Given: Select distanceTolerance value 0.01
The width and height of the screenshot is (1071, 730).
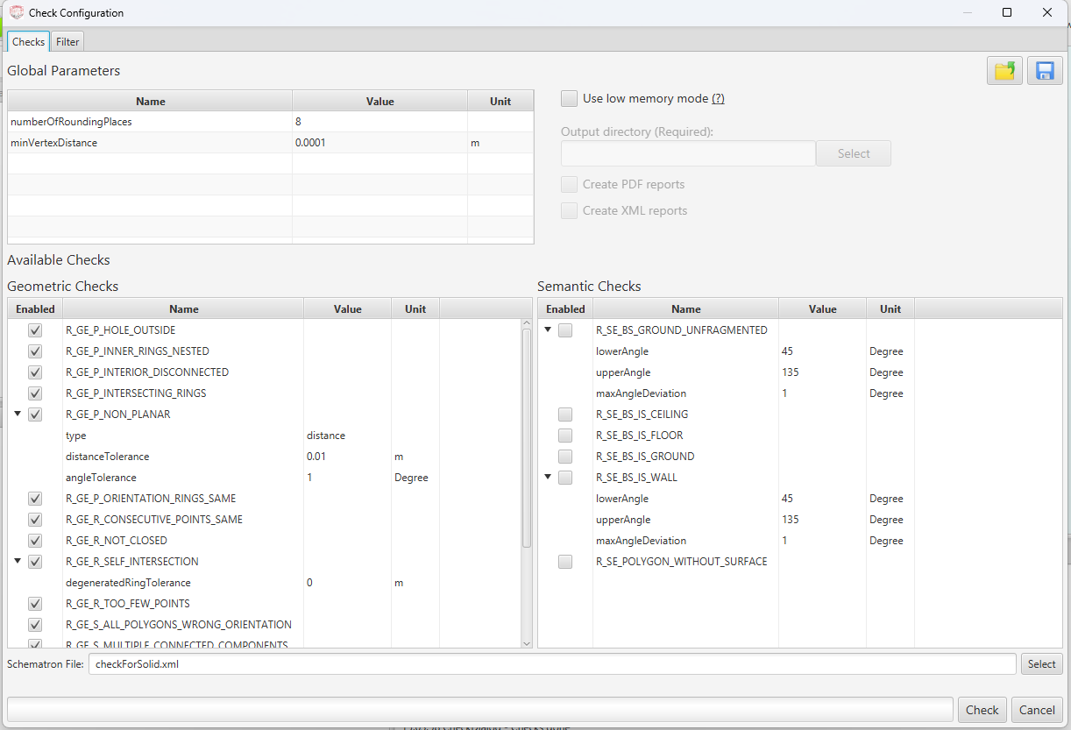Looking at the screenshot, I should click(x=316, y=457).
